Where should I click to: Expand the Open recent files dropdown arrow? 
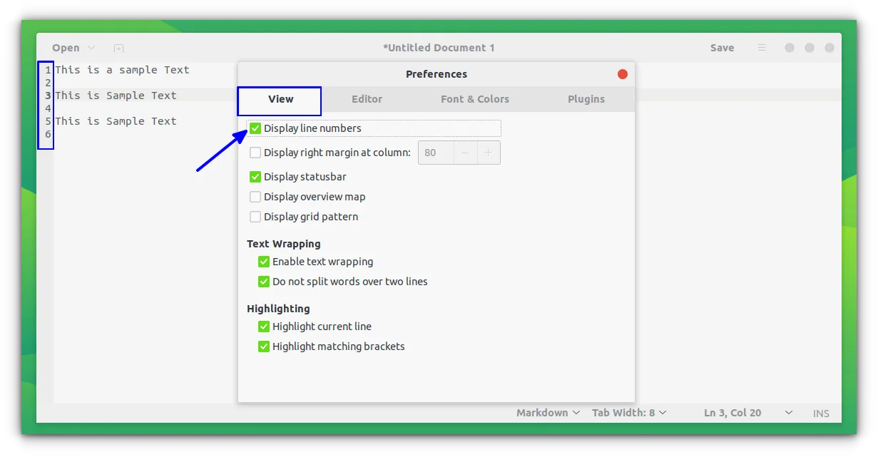pos(91,48)
